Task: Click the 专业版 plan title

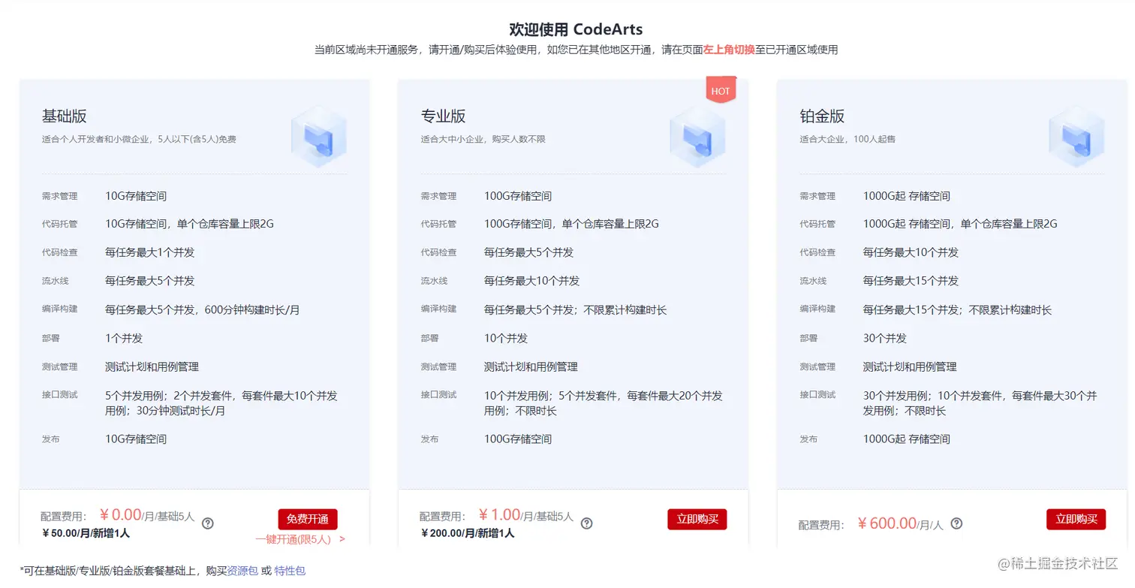Action: pyautogui.click(x=444, y=116)
